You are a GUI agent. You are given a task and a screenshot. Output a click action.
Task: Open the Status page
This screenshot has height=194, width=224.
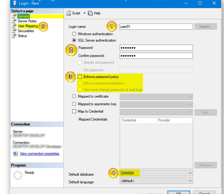pyautogui.click(x=22, y=36)
